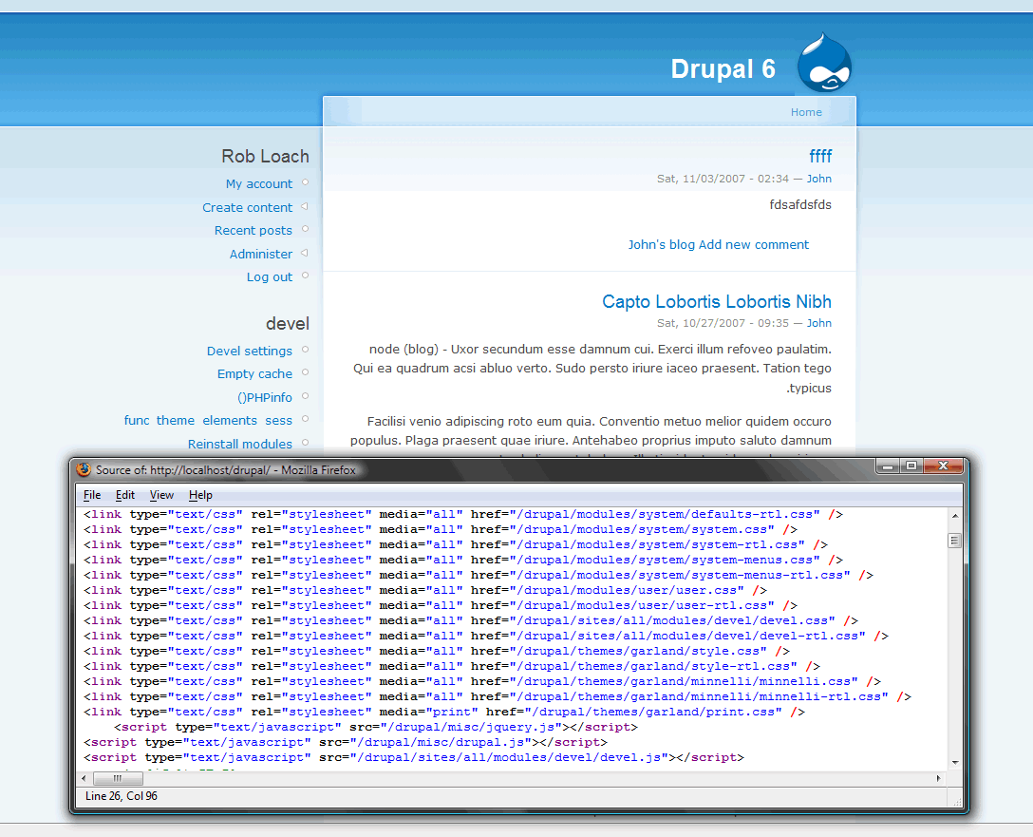Open the View menu in source window
The width and height of the screenshot is (1033, 837).
pyautogui.click(x=161, y=495)
